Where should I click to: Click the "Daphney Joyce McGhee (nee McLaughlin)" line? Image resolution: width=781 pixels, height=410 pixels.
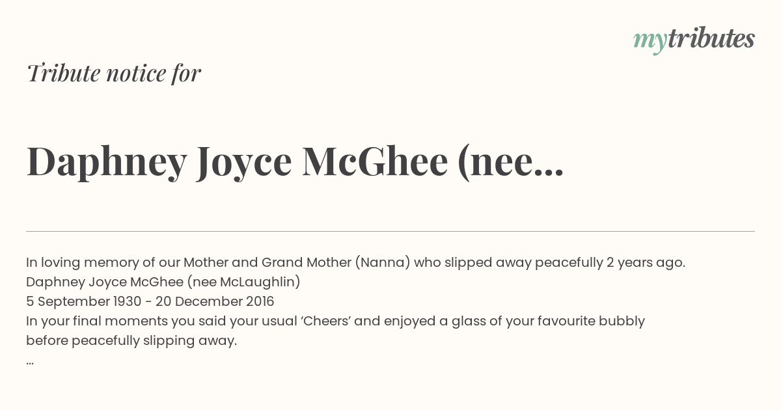coord(163,282)
